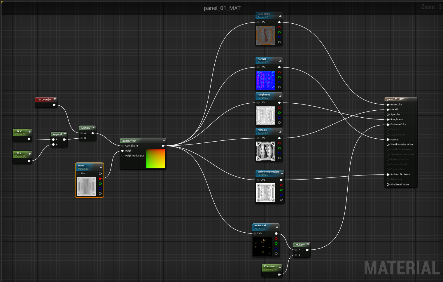Viewport: 443px width, 282px height.
Task: Click Pixel Depth Offset pin on material output
Action: 388,184
